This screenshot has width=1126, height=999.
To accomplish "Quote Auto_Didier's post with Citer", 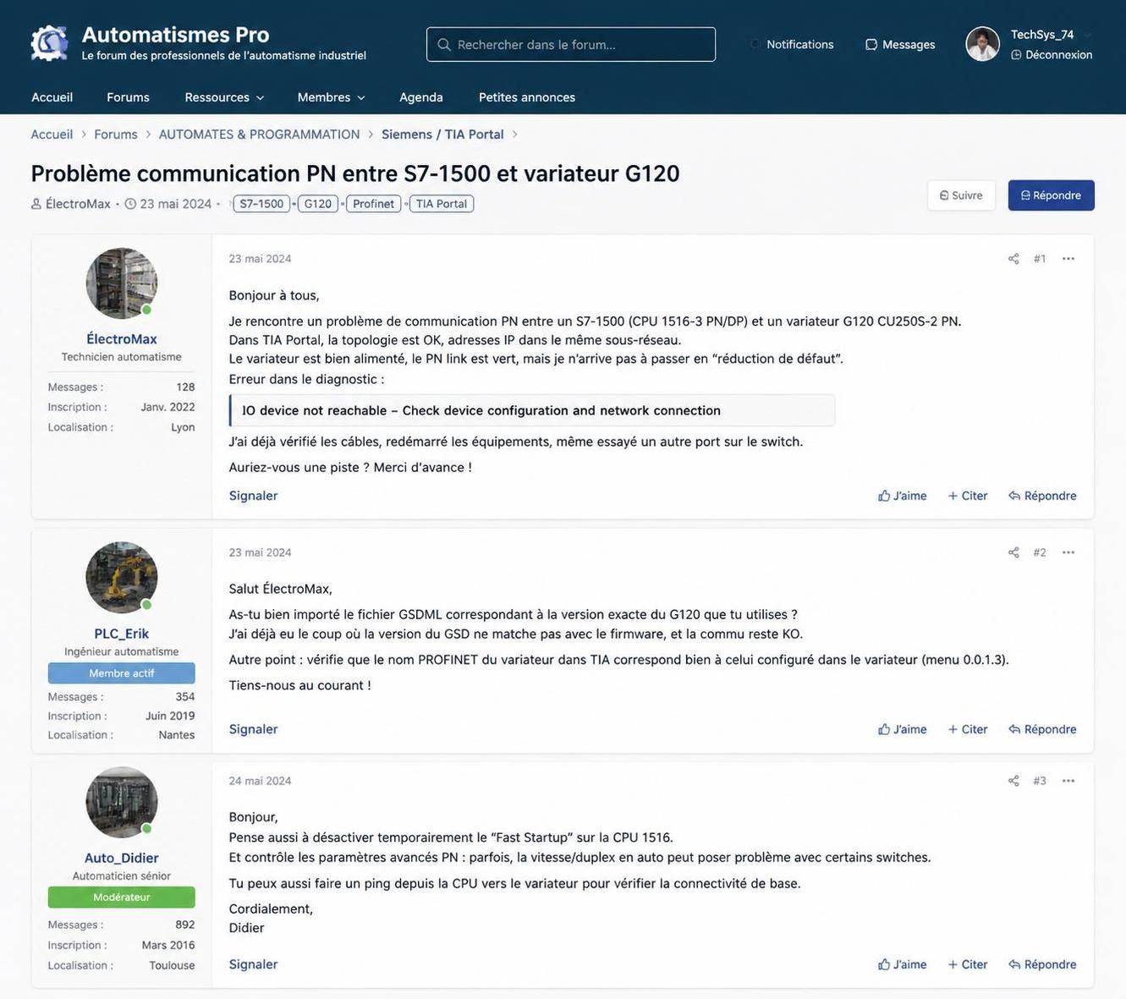I will (x=968, y=964).
